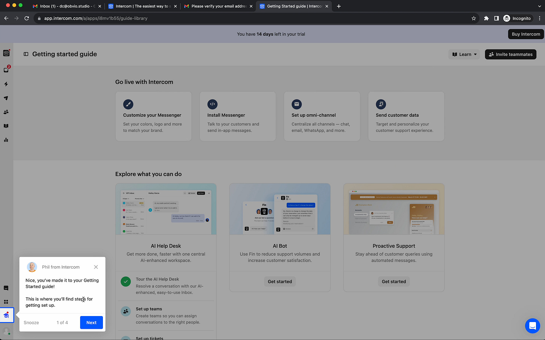
Task: Click the '1 of 4' step counter
Action: pos(62,322)
